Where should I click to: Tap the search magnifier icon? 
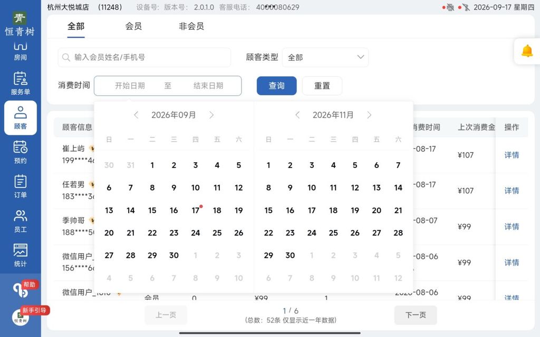pyautogui.click(x=66, y=57)
